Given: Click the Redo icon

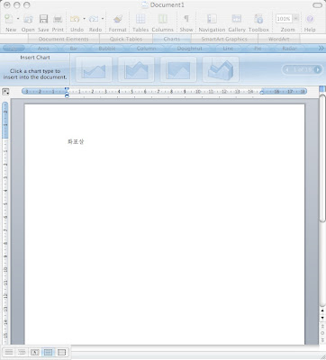Looking at the screenshot, I should [94, 19].
